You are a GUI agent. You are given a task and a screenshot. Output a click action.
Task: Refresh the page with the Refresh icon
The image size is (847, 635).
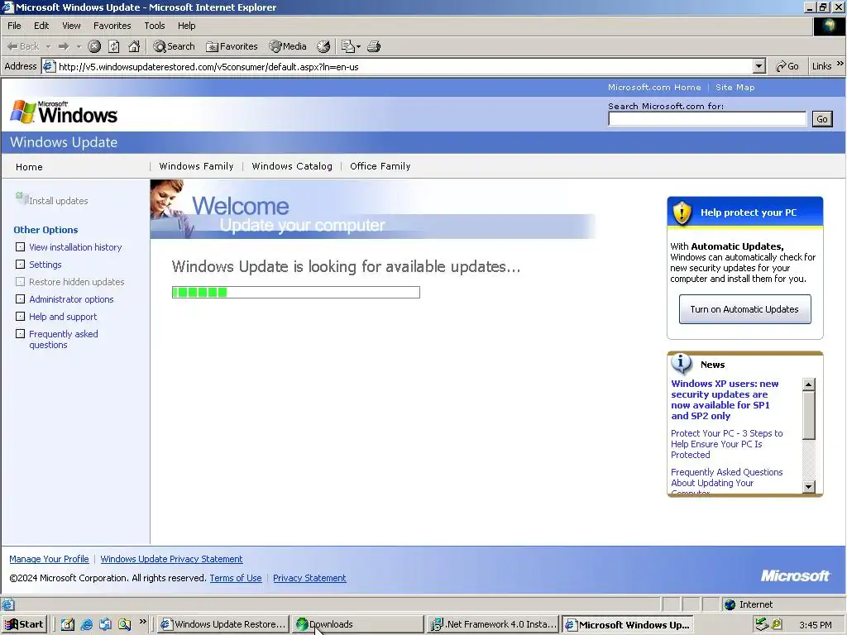(x=114, y=46)
